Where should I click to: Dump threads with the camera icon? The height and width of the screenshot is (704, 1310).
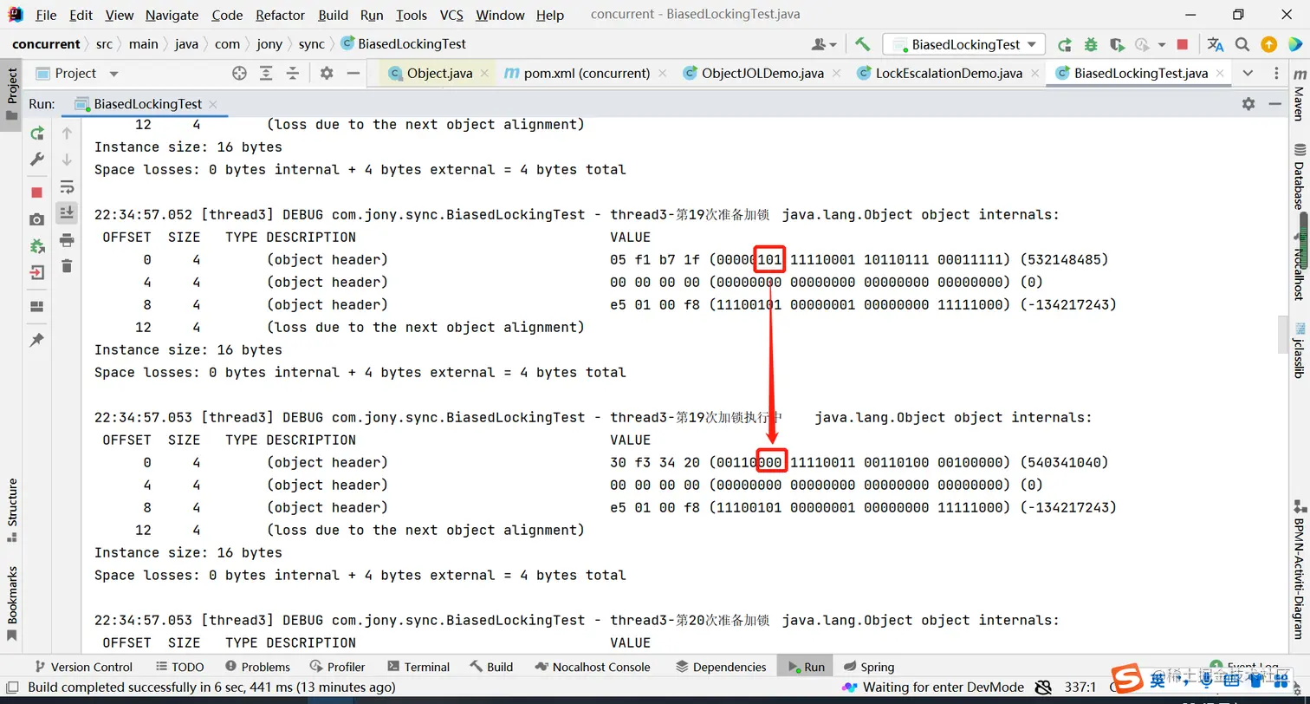tap(37, 220)
